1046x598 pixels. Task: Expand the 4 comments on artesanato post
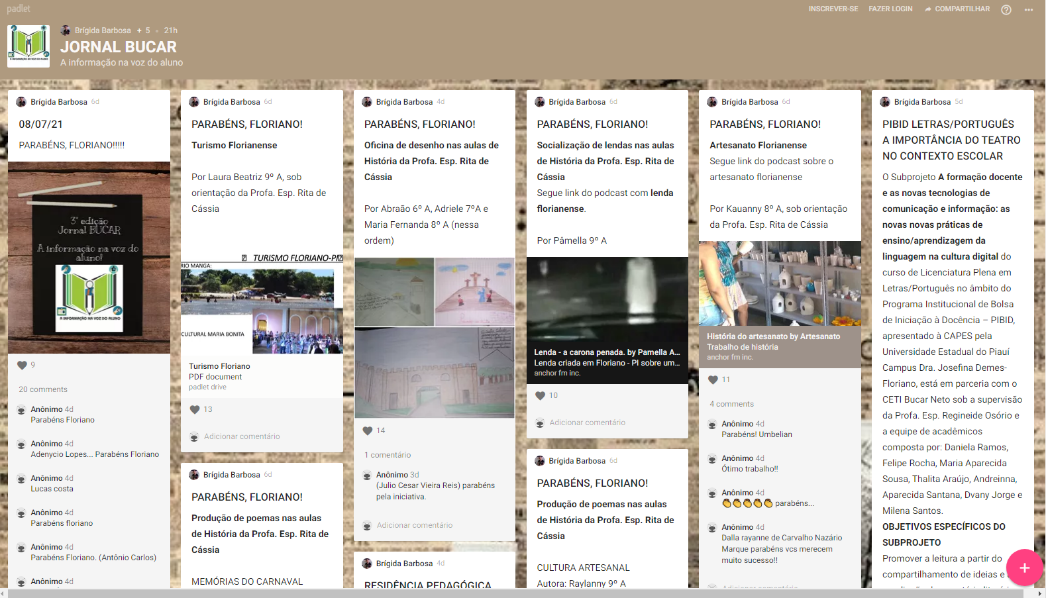point(731,404)
